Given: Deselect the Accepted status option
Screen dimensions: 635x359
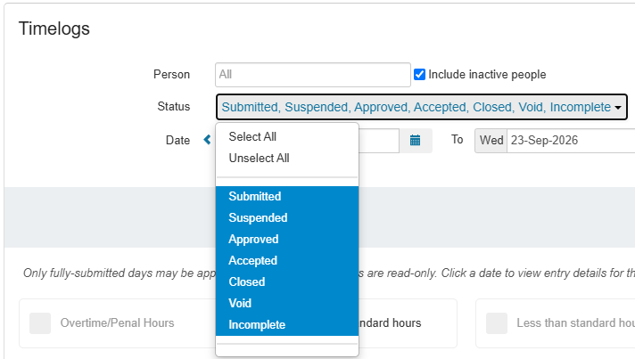Looking at the screenshot, I should [x=287, y=261].
